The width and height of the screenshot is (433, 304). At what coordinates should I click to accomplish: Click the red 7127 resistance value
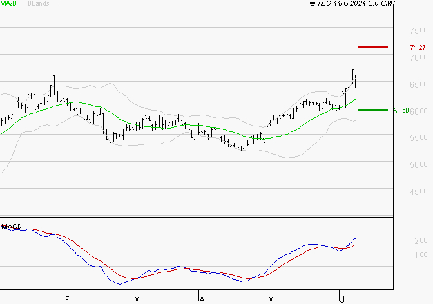click(418, 48)
